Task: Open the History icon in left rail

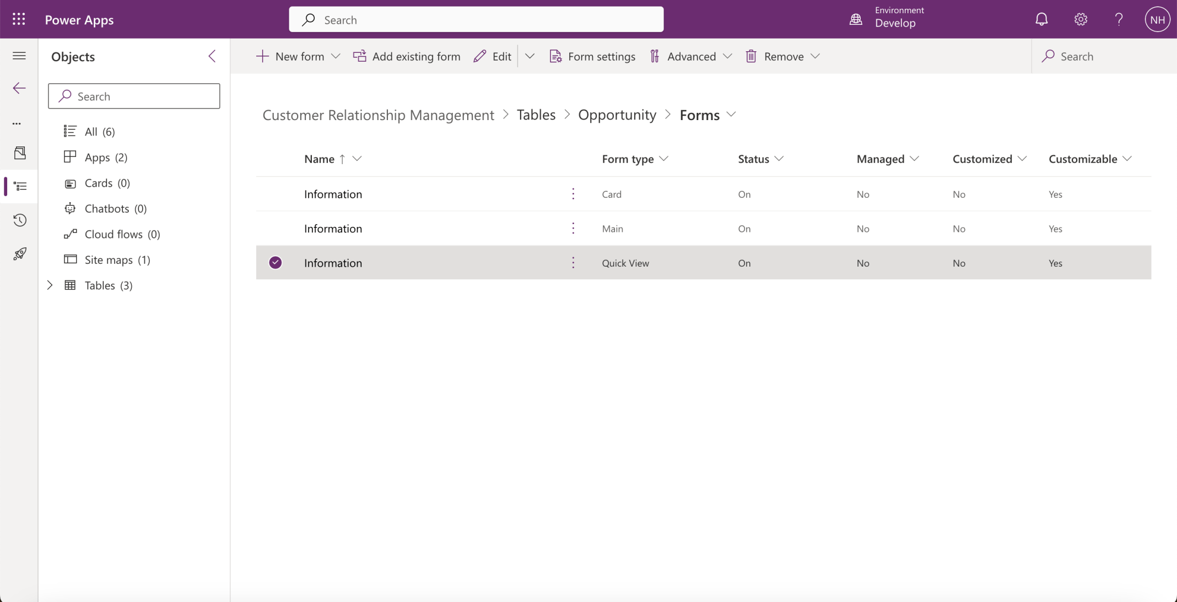Action: coord(20,220)
